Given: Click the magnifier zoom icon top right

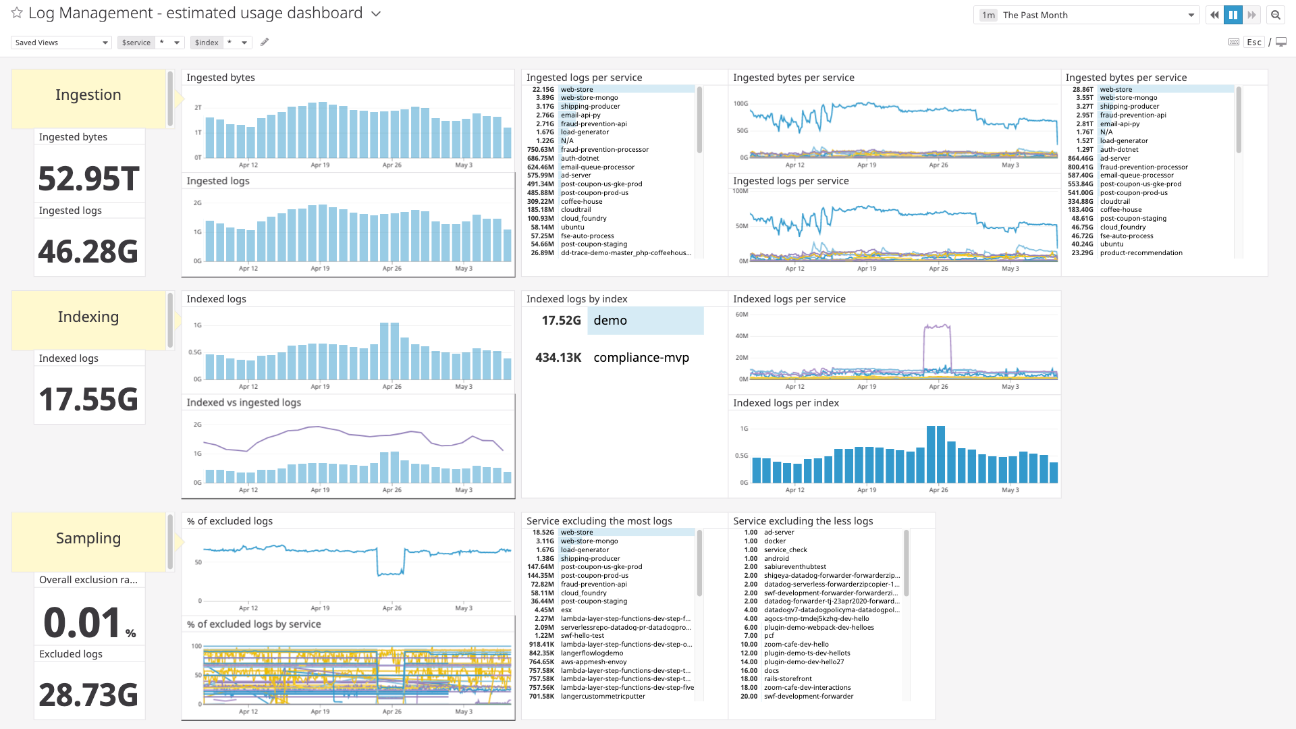Looking at the screenshot, I should pyautogui.click(x=1276, y=14).
